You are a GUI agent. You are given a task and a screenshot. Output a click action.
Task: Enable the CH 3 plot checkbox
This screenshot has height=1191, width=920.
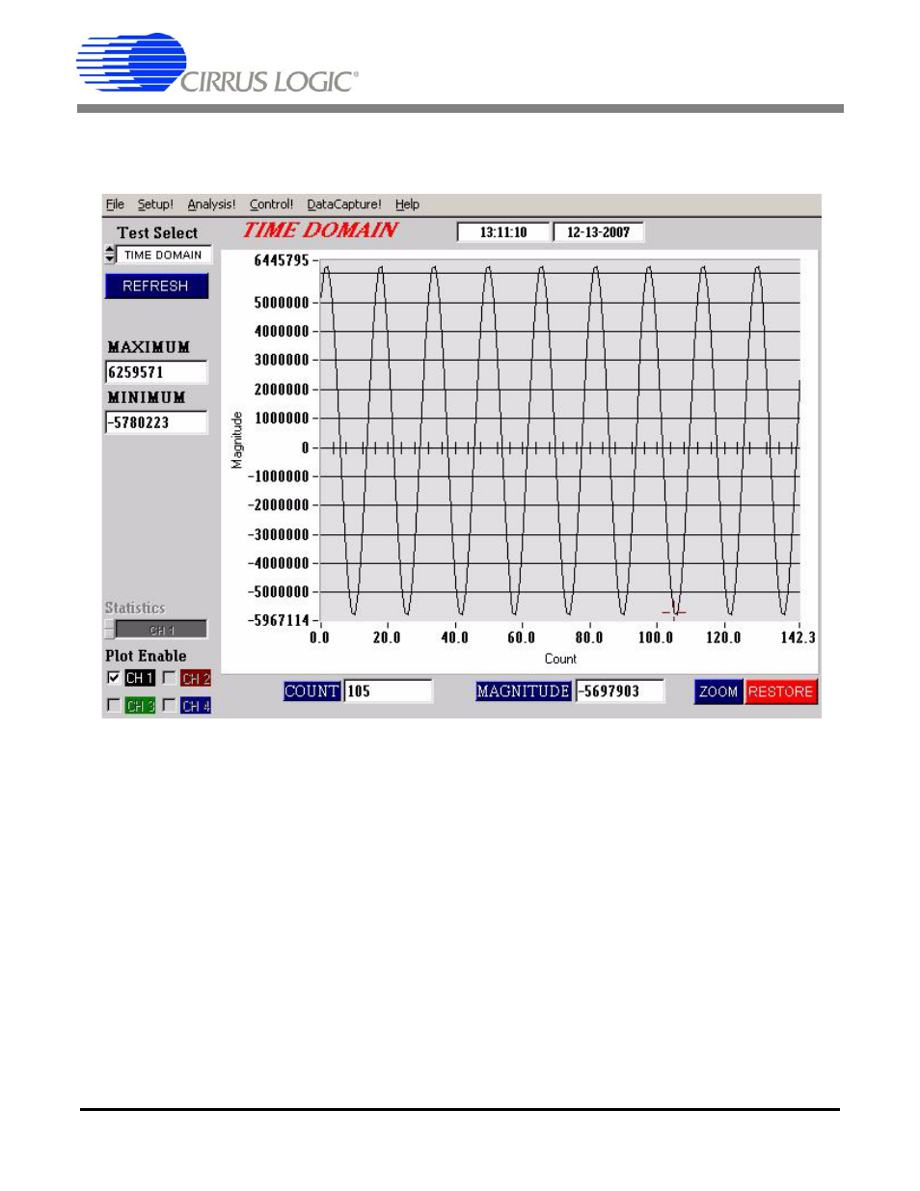pos(113,705)
